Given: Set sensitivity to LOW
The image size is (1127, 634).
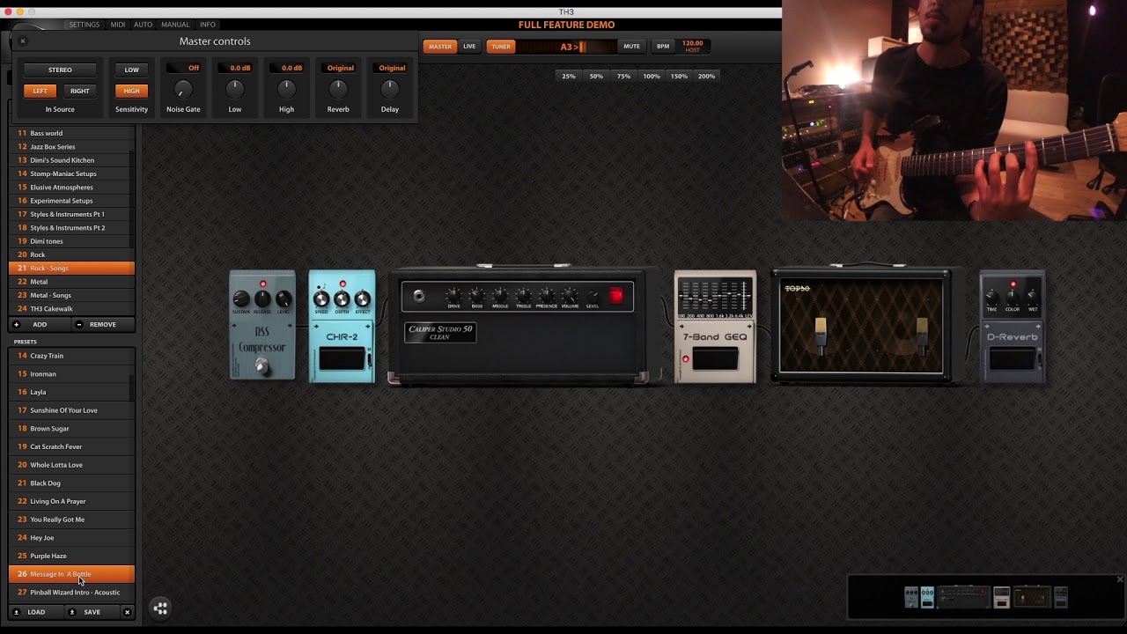Looking at the screenshot, I should pyautogui.click(x=131, y=70).
